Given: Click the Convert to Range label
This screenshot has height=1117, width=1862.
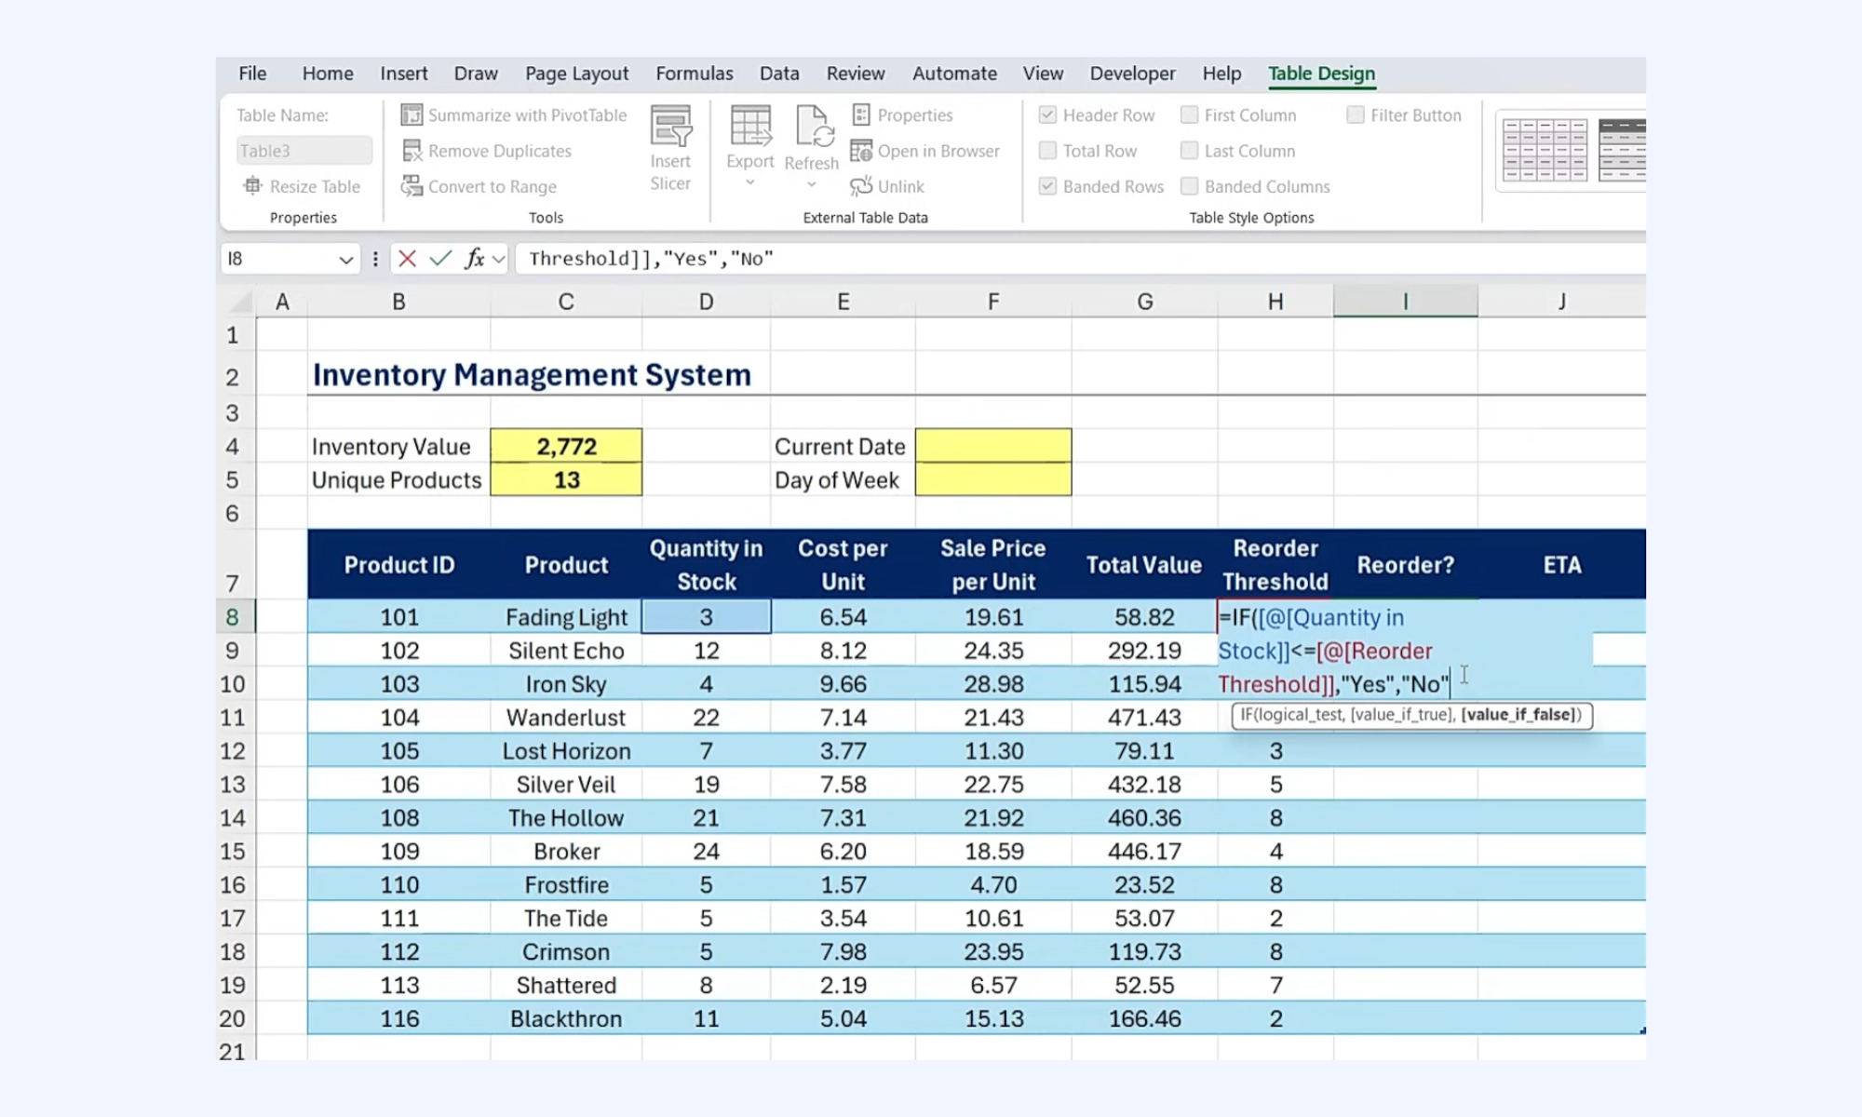Looking at the screenshot, I should 492,187.
